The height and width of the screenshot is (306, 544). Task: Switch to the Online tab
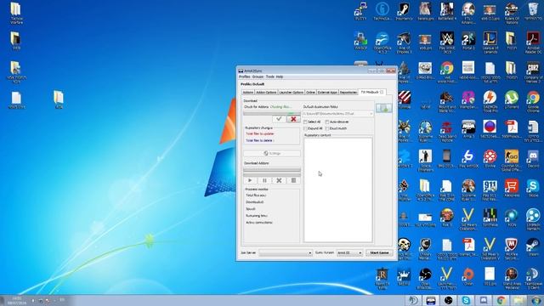(310, 93)
